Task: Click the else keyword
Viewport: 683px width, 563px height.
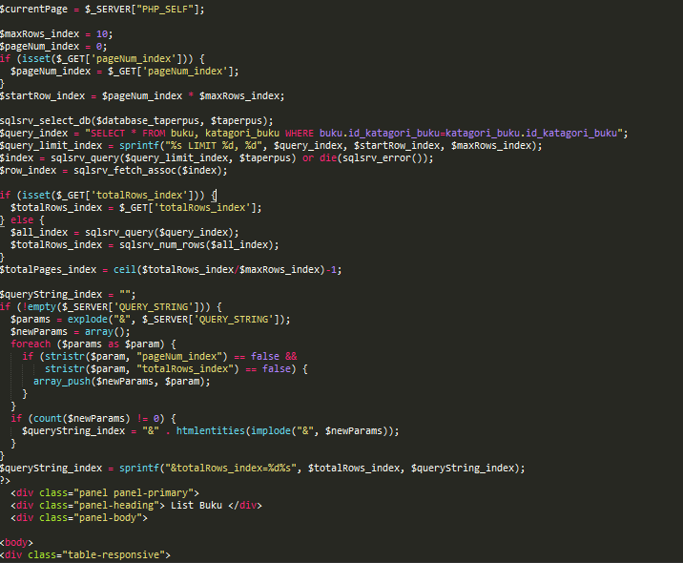Action: point(22,220)
